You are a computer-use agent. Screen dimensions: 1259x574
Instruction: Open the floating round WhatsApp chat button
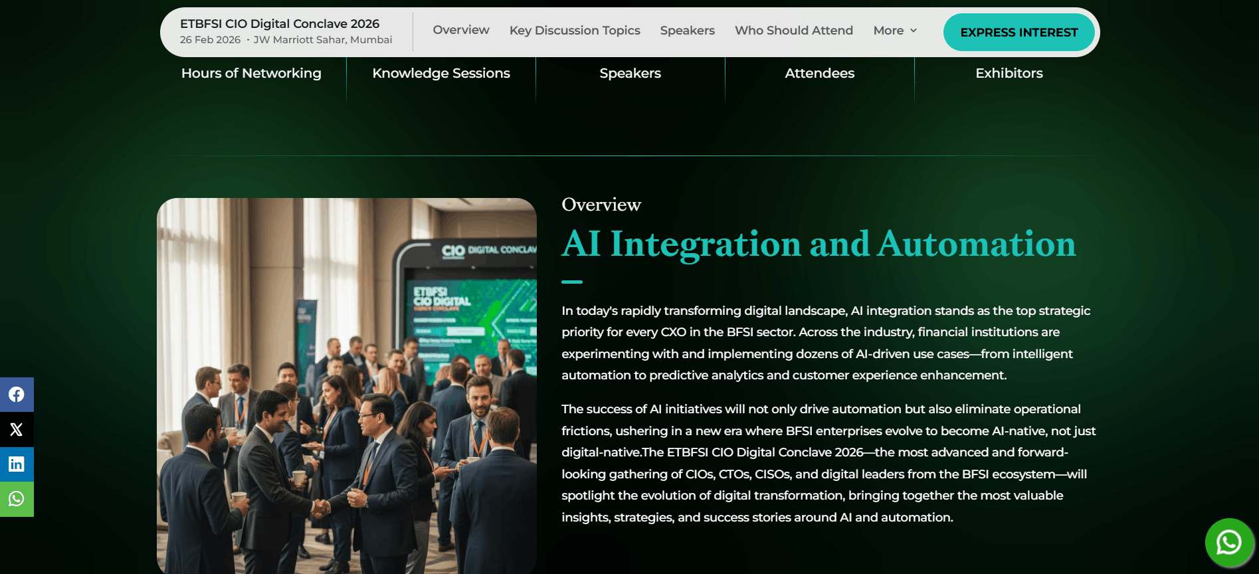click(x=1228, y=543)
